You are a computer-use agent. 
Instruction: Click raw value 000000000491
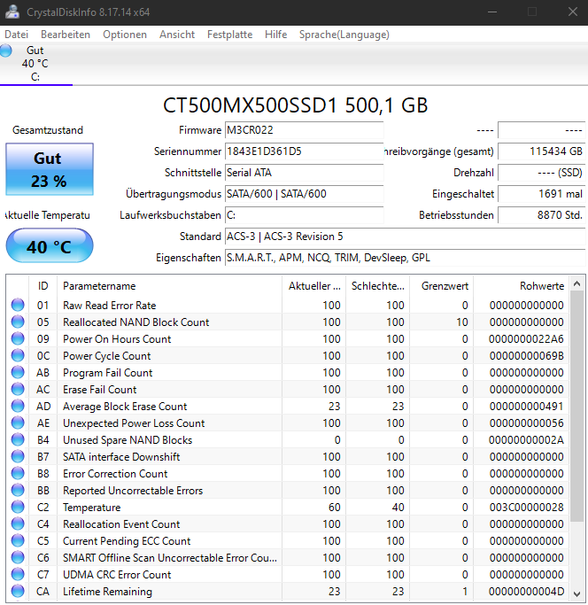click(x=526, y=406)
